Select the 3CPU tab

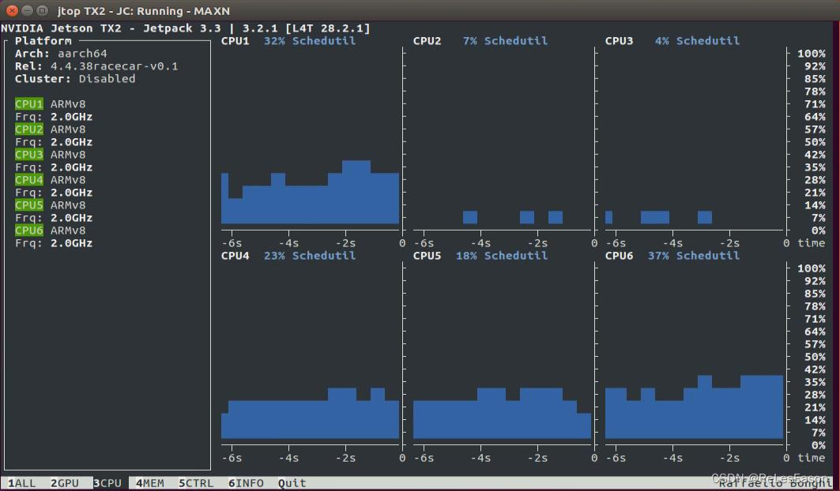(x=107, y=483)
